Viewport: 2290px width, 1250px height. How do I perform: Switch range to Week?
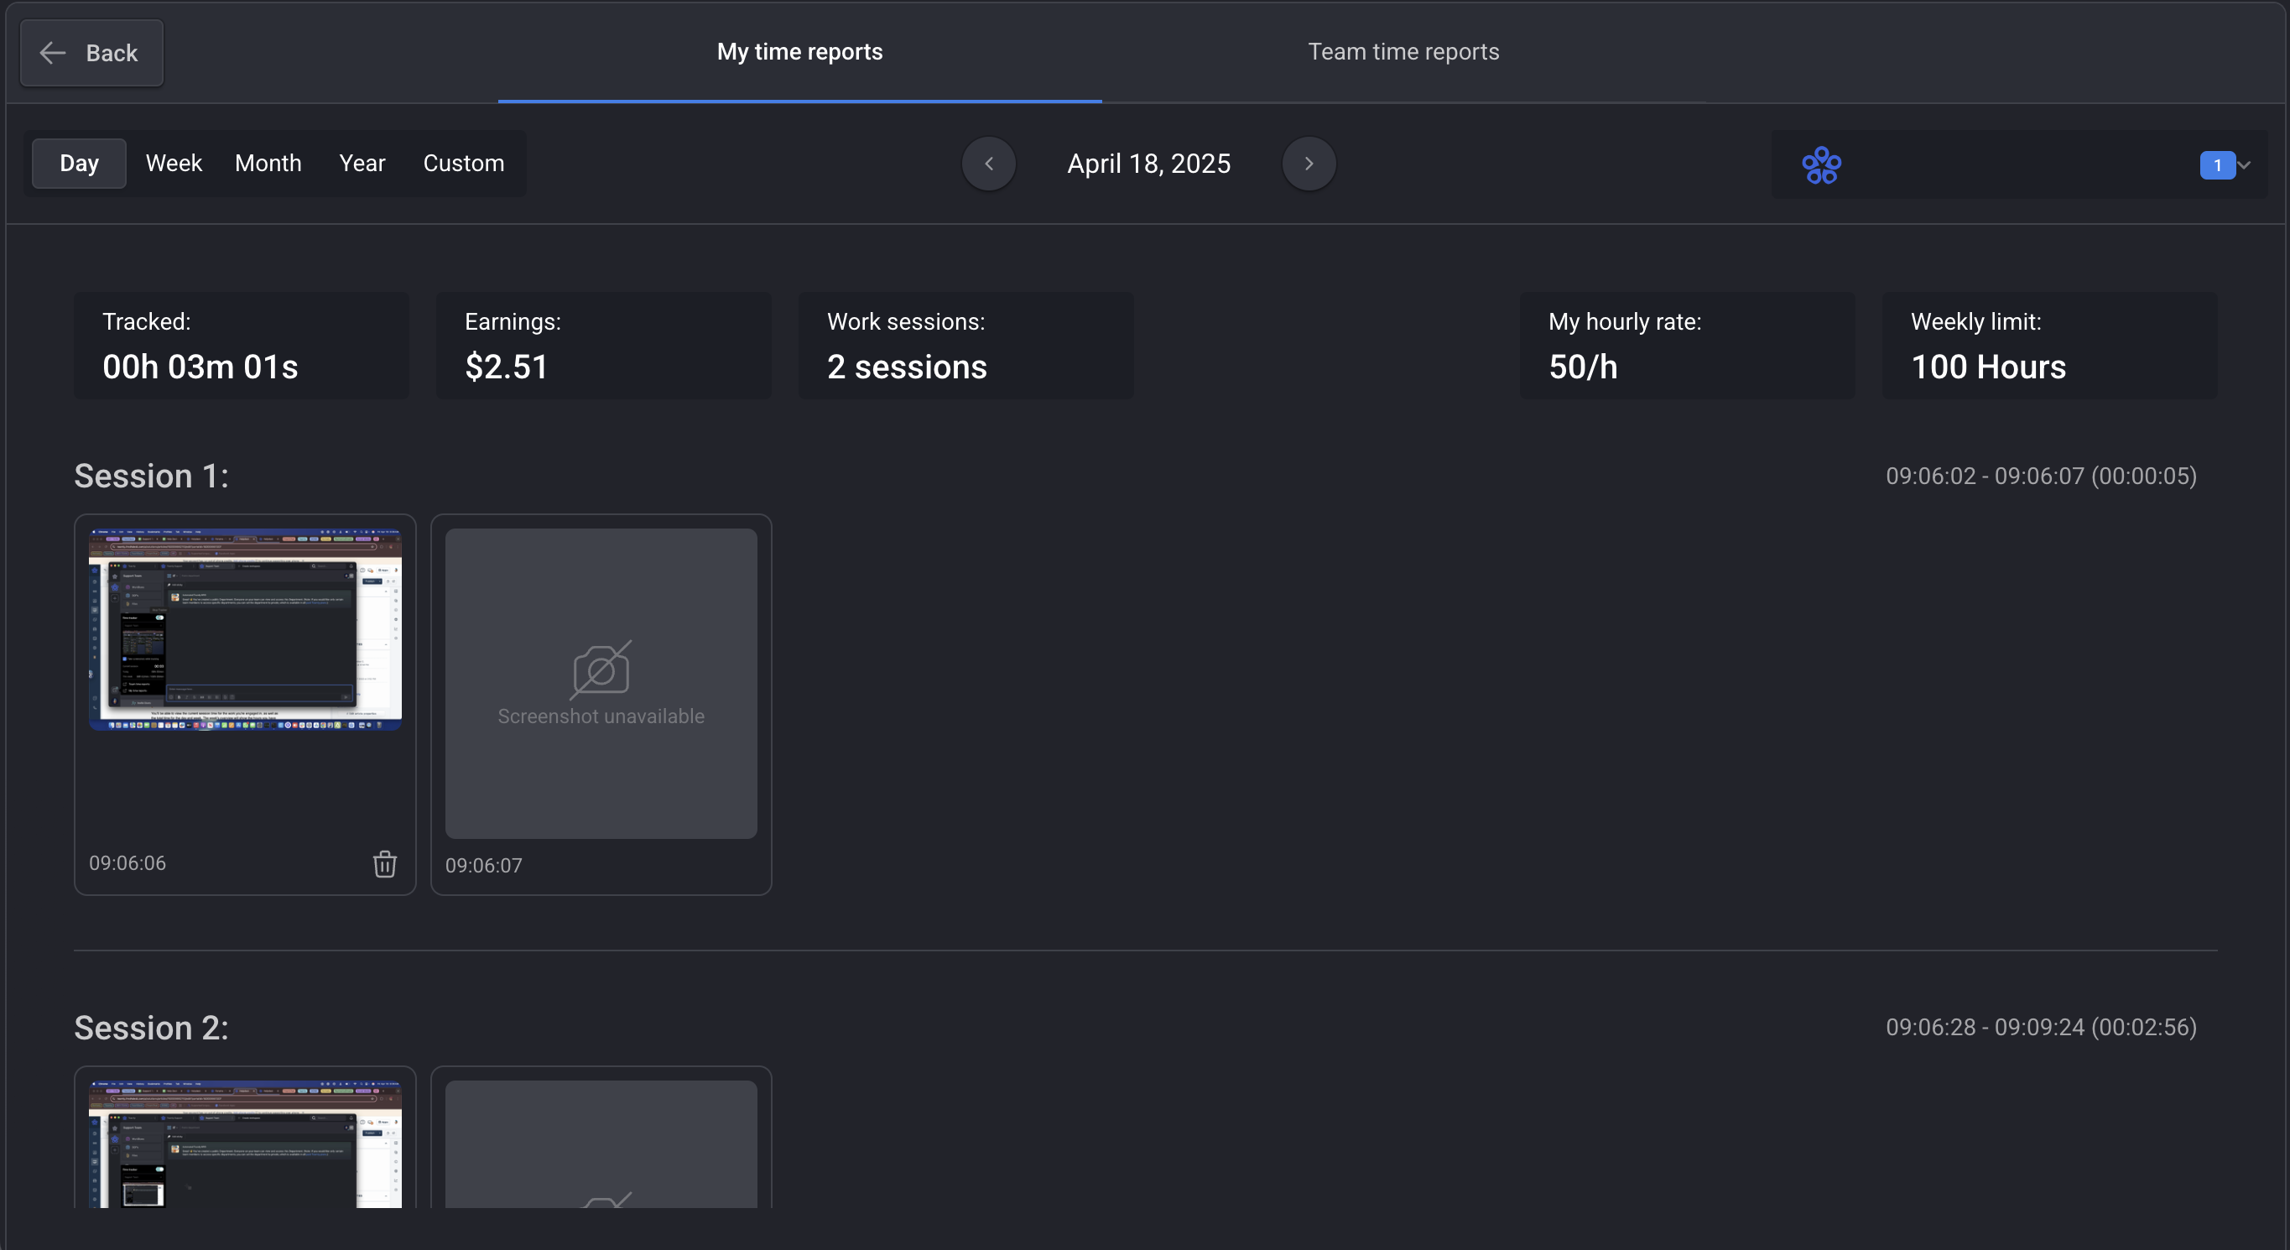(x=174, y=164)
